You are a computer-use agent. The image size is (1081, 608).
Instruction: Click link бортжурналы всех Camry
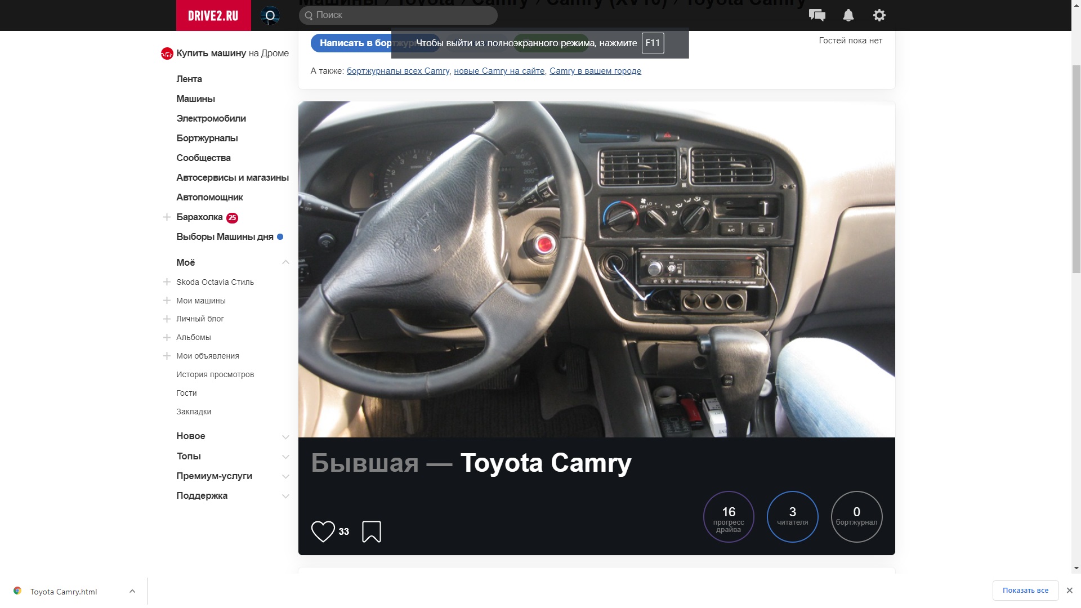pyautogui.click(x=398, y=71)
